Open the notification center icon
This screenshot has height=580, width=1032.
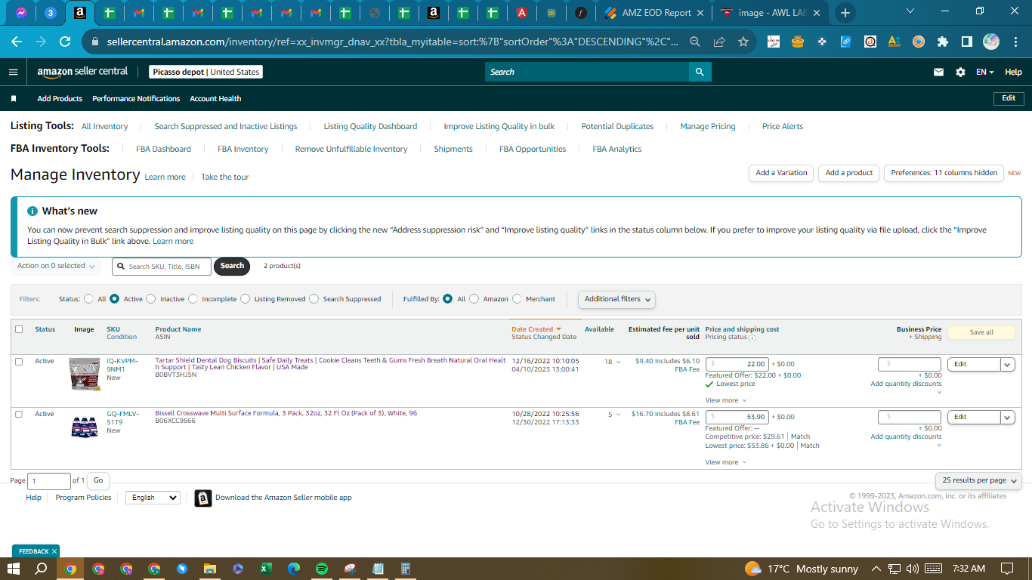pyautogui.click(x=1006, y=569)
